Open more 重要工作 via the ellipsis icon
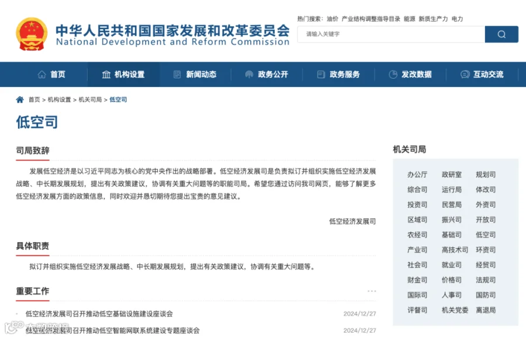This screenshot has height=338, width=526. (x=372, y=291)
